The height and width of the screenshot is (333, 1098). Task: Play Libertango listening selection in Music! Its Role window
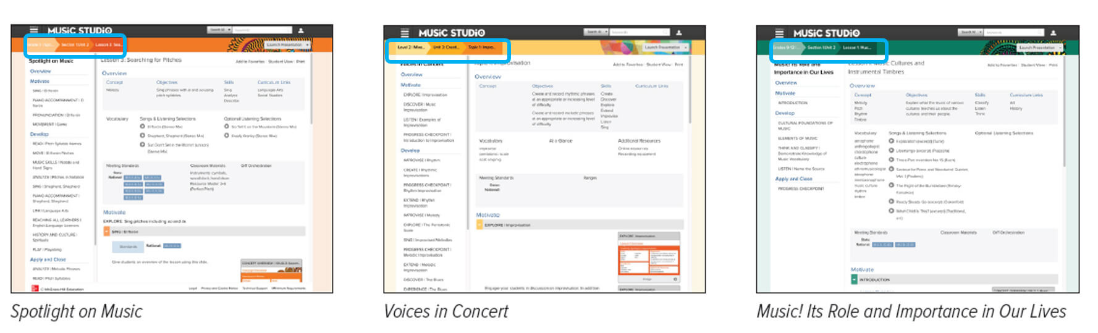tap(892, 150)
